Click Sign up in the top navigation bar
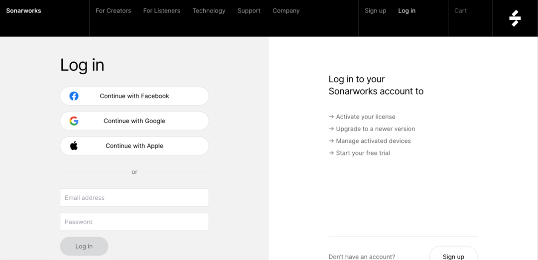The image size is (538, 260). [x=375, y=11]
